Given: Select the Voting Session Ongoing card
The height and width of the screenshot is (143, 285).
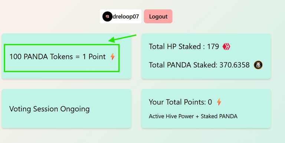Looking at the screenshot, I should 66,109.
